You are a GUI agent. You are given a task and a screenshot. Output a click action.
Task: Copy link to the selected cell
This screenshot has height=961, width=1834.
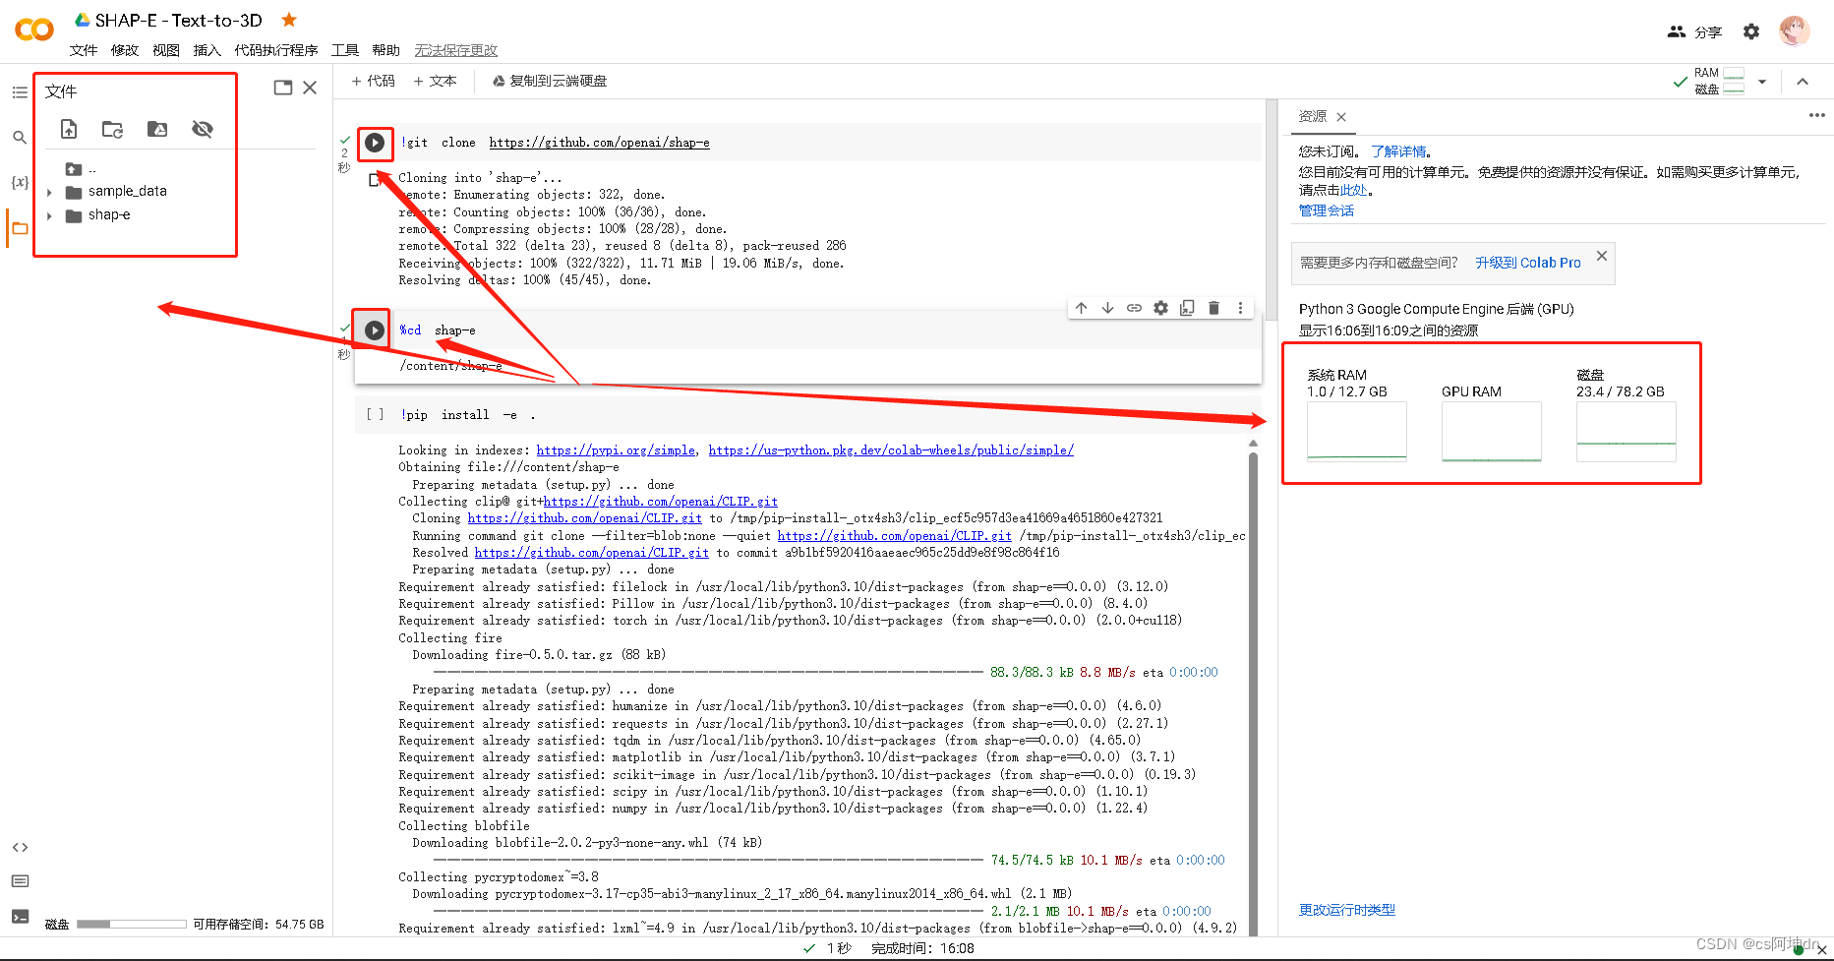point(1134,308)
